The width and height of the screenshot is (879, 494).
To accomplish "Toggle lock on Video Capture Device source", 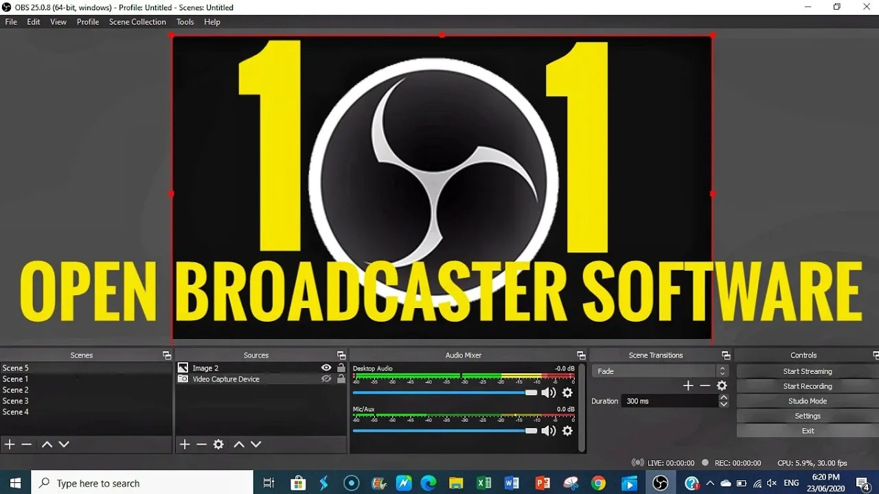I will tap(341, 379).
